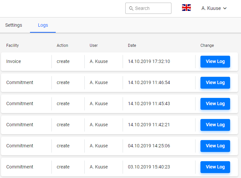View log for 03.10.2019 15:40:23 entry
This screenshot has height=178, width=241.
pyautogui.click(x=215, y=167)
